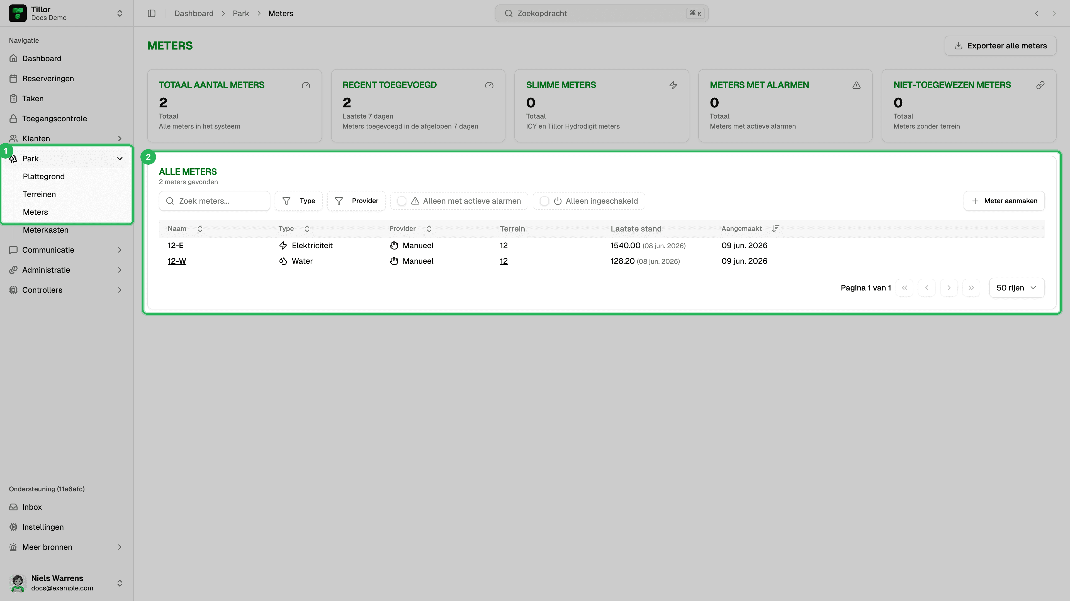The image size is (1070, 601).
Task: Enable 'Alleen ingeschakeld' checkbox
Action: pos(544,201)
